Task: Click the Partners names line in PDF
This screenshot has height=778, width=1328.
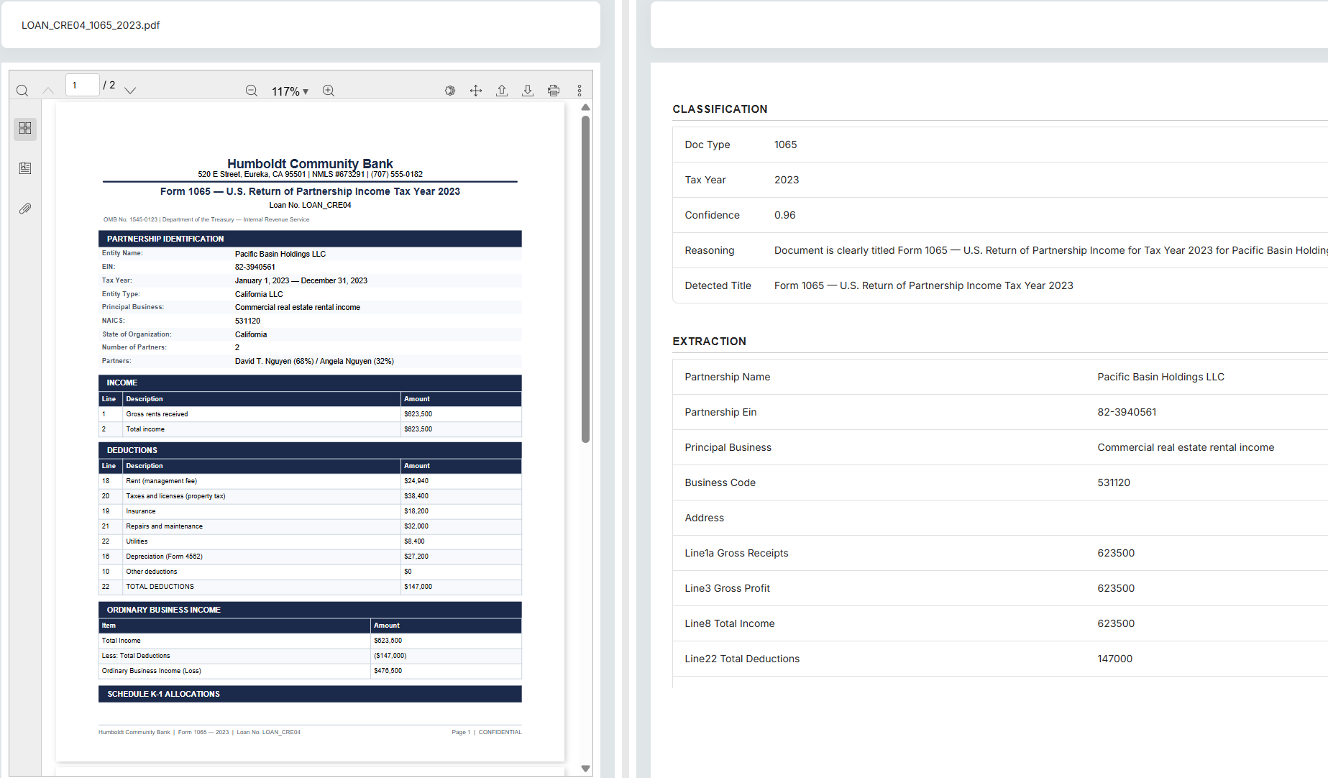Action: click(314, 361)
